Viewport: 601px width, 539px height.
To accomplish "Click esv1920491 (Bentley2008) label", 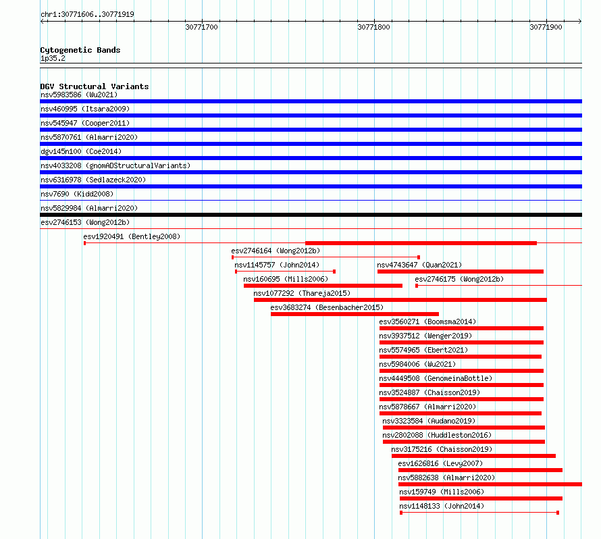I will pos(132,236).
